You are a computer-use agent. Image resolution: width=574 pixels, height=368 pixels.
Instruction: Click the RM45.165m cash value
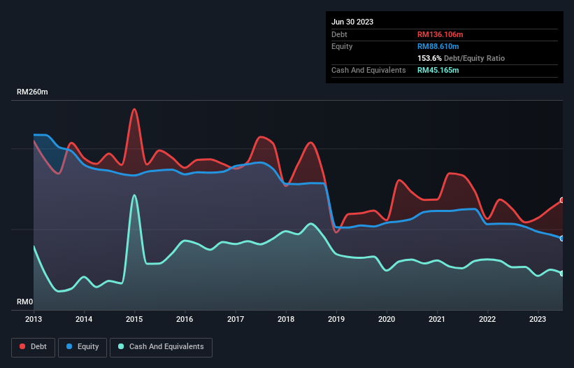pyautogui.click(x=438, y=70)
